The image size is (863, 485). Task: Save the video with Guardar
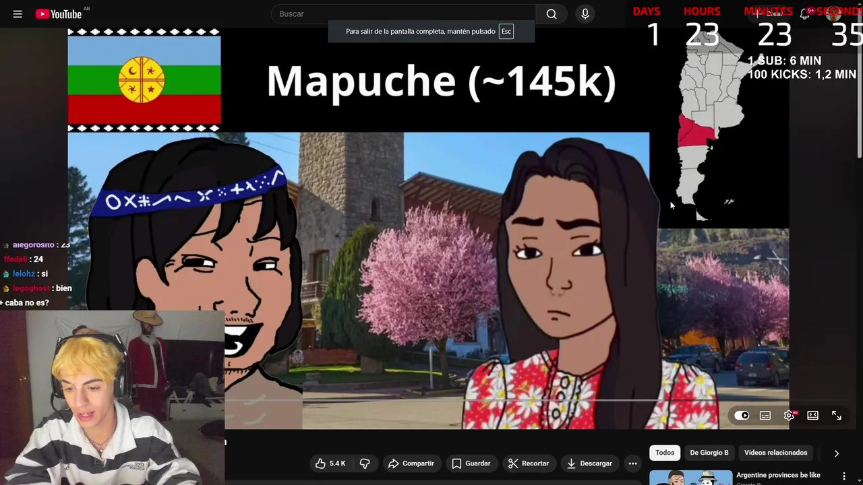click(x=471, y=463)
